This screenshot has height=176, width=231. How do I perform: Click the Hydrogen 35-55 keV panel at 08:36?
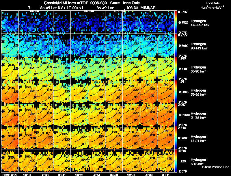pos(45,91)
